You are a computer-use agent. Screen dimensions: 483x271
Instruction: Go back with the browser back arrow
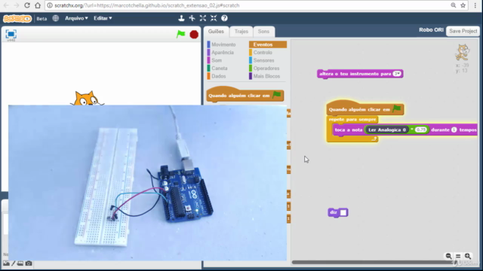coord(6,5)
